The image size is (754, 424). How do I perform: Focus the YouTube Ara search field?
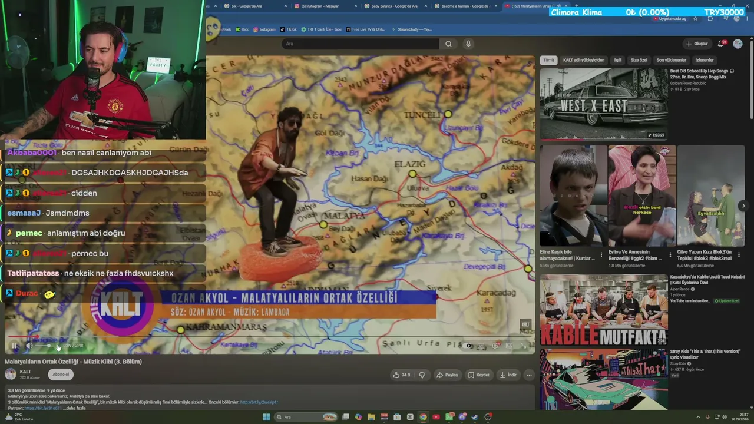tap(360, 44)
